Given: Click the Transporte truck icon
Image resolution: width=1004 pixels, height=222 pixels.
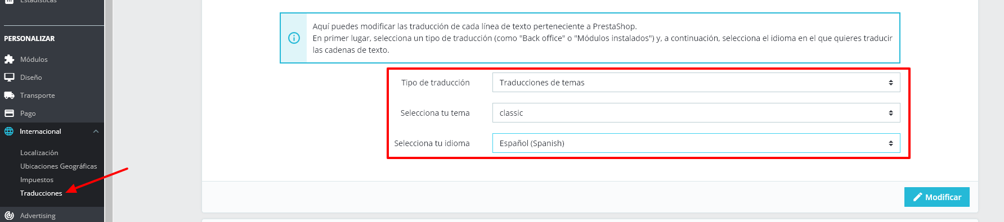Looking at the screenshot, I should [9, 95].
